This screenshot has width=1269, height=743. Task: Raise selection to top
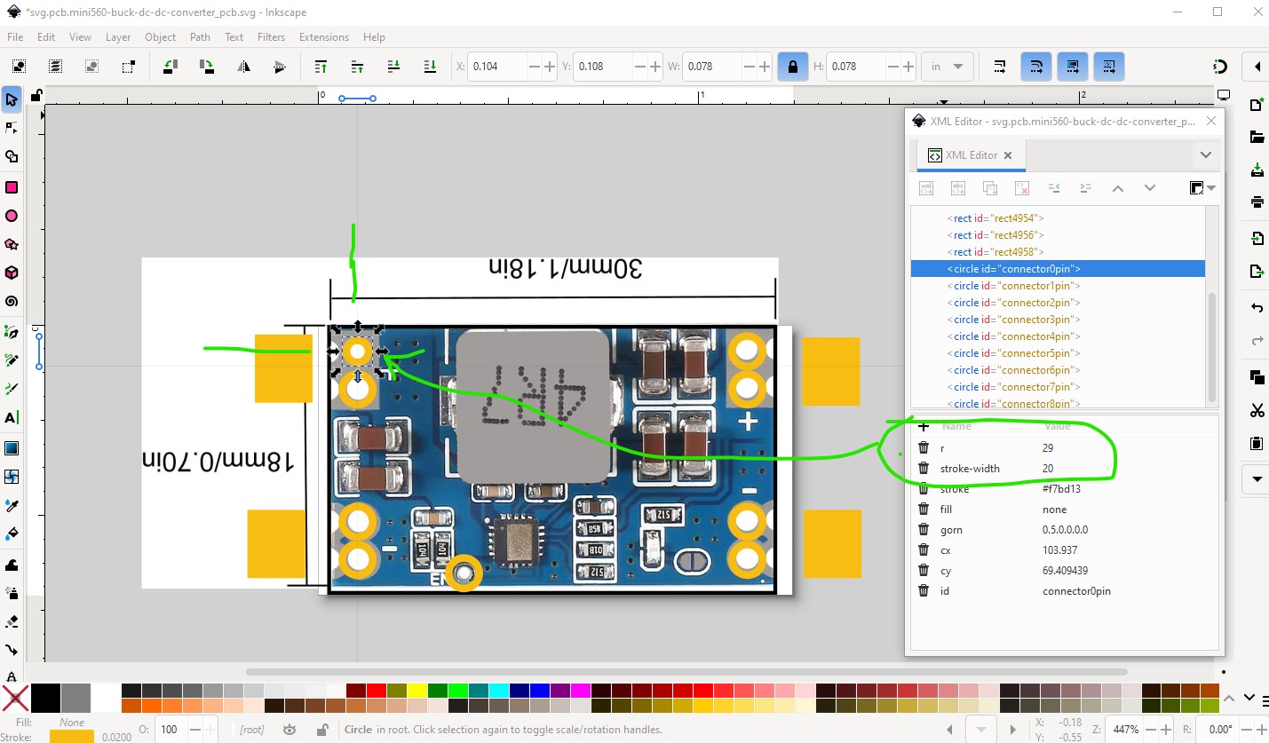coord(321,67)
